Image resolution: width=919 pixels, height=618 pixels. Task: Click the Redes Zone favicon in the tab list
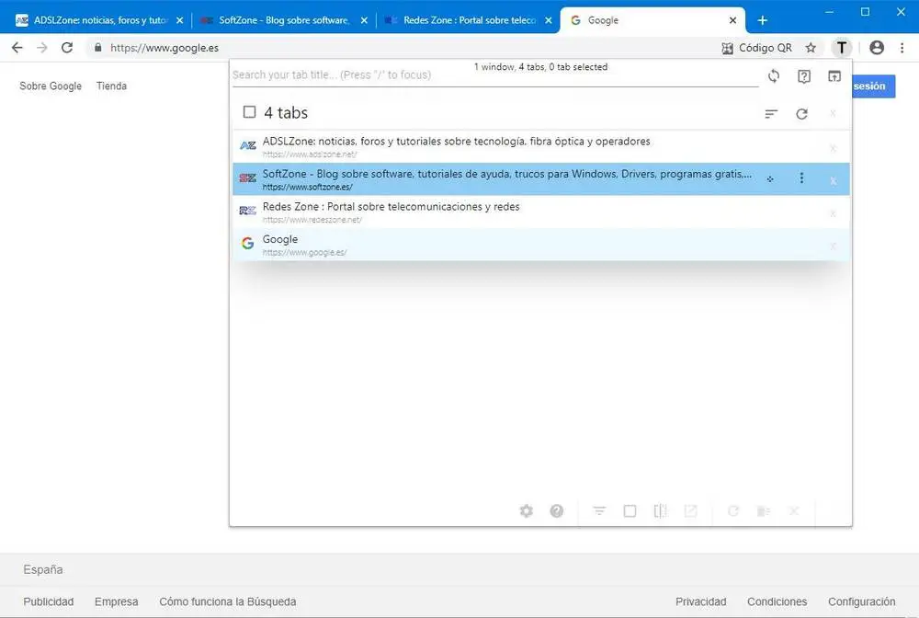tap(248, 211)
